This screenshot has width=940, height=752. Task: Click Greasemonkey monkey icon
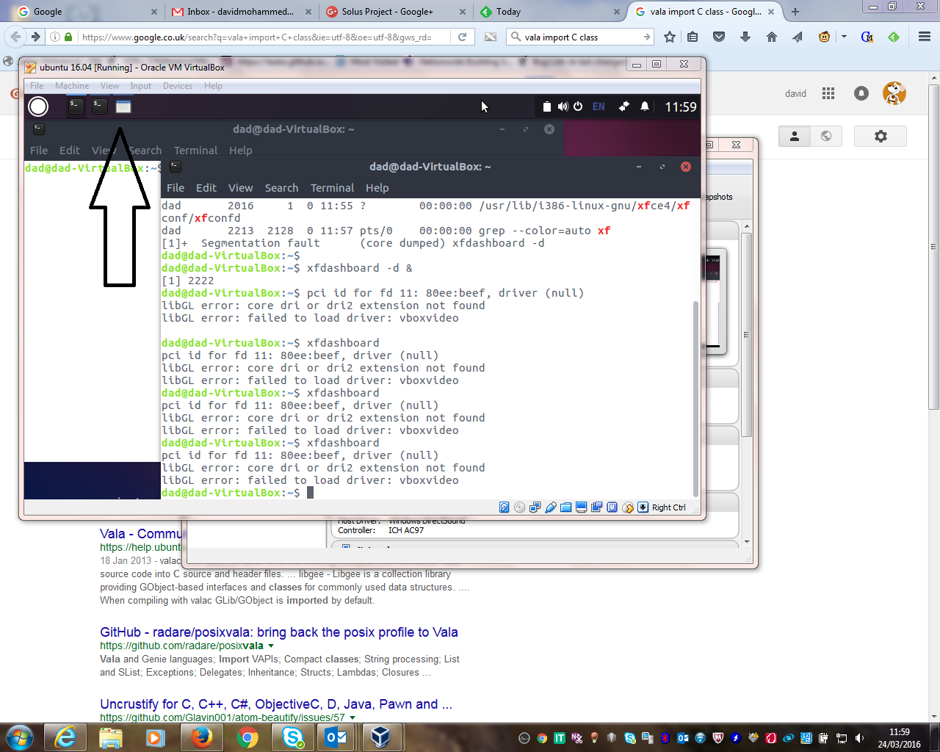[x=825, y=37]
